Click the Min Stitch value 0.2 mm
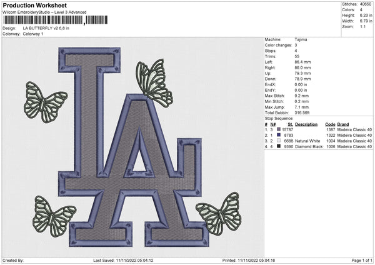 [x=302, y=101]
